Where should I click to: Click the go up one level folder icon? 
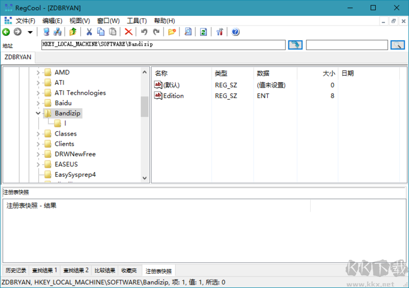coord(73,32)
